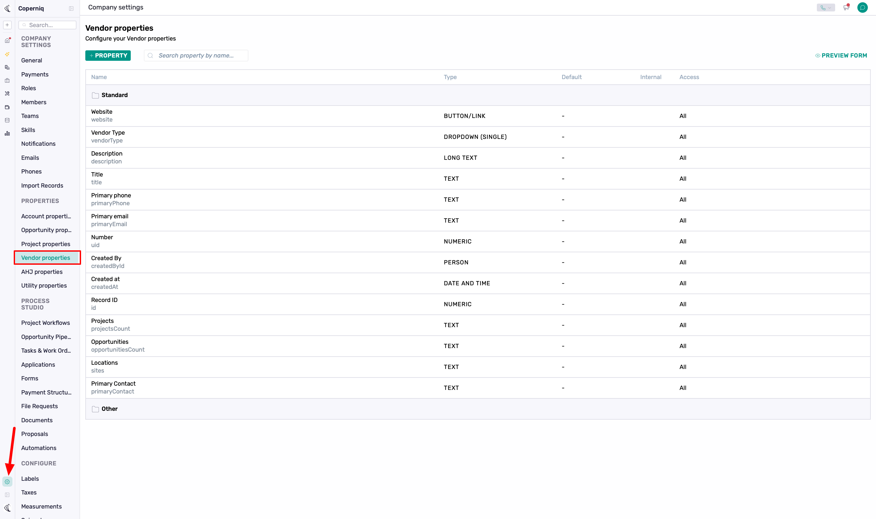Image resolution: width=876 pixels, height=519 pixels.
Task: Click the settings gear icon at bottom
Action: (x=7, y=482)
